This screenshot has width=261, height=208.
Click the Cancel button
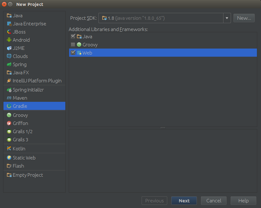coord(213,200)
